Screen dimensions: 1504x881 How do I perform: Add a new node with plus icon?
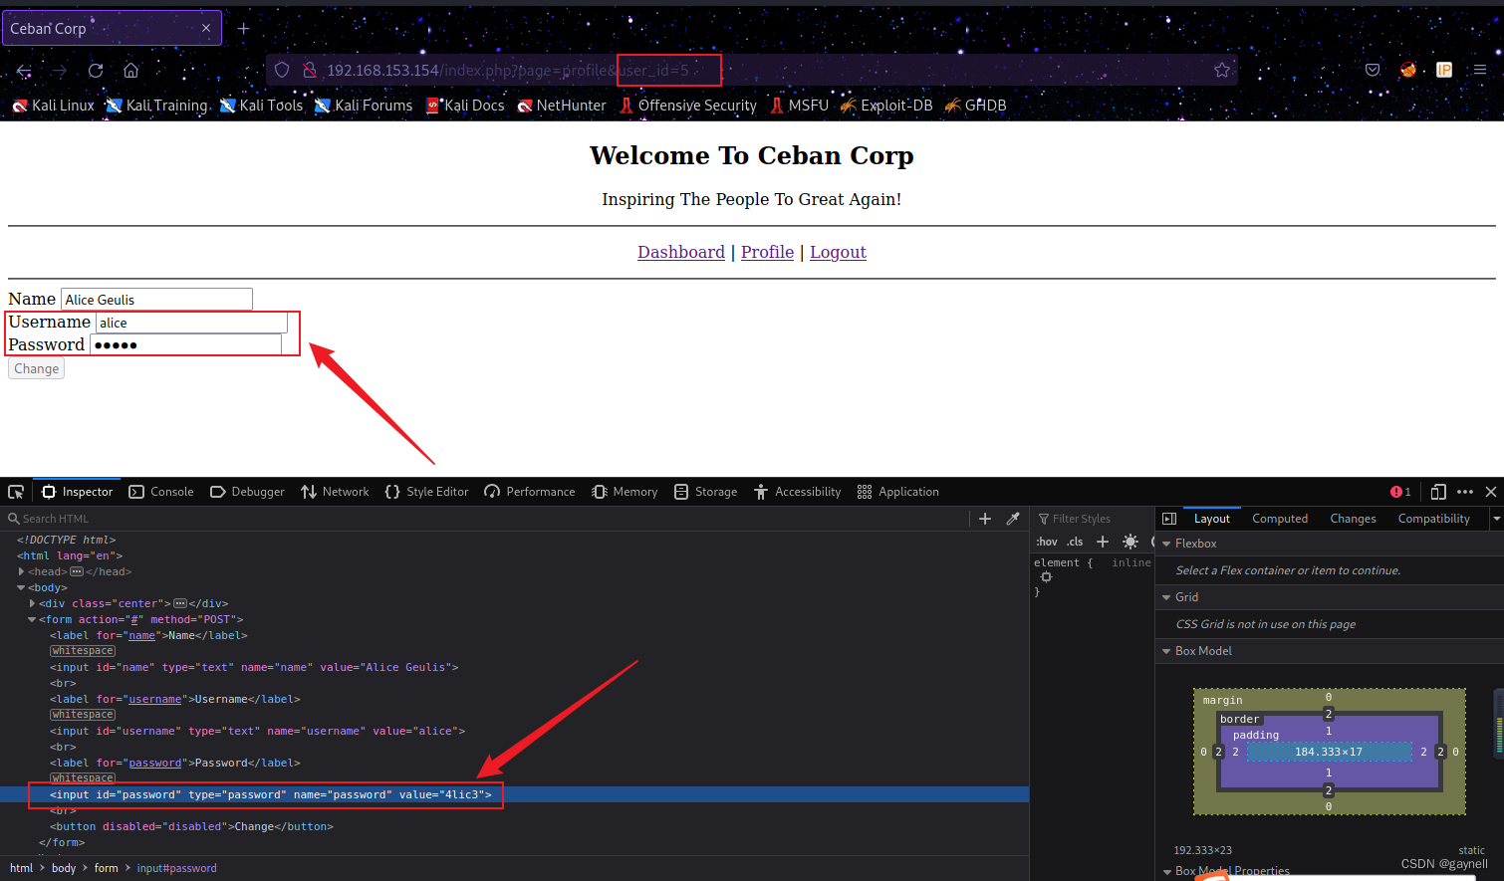click(985, 519)
